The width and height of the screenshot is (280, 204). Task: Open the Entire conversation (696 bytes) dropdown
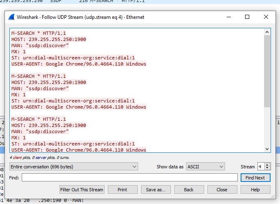74,167
